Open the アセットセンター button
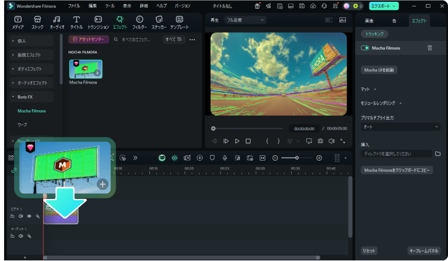The height and width of the screenshot is (261, 448). 89,40
